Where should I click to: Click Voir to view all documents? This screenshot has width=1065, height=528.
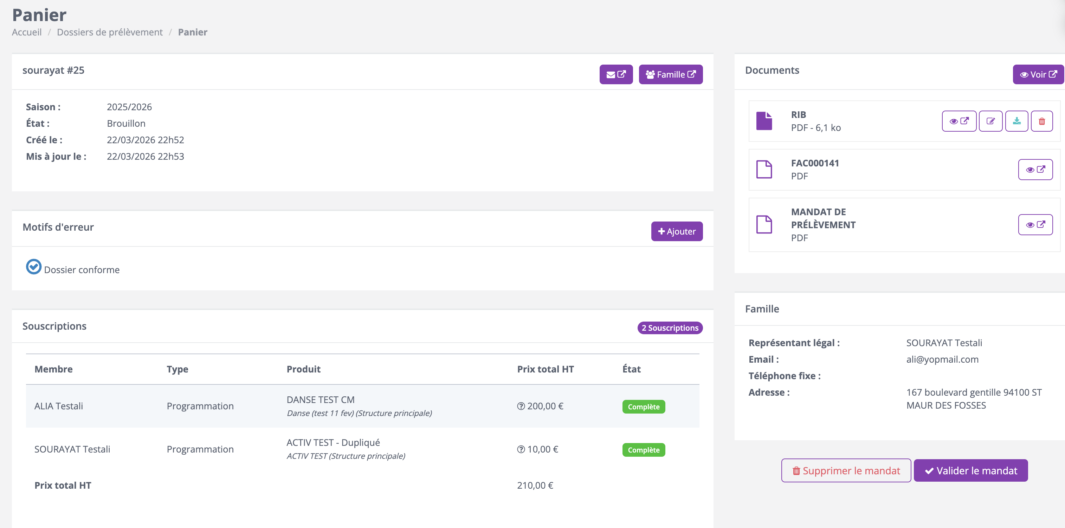1038,74
